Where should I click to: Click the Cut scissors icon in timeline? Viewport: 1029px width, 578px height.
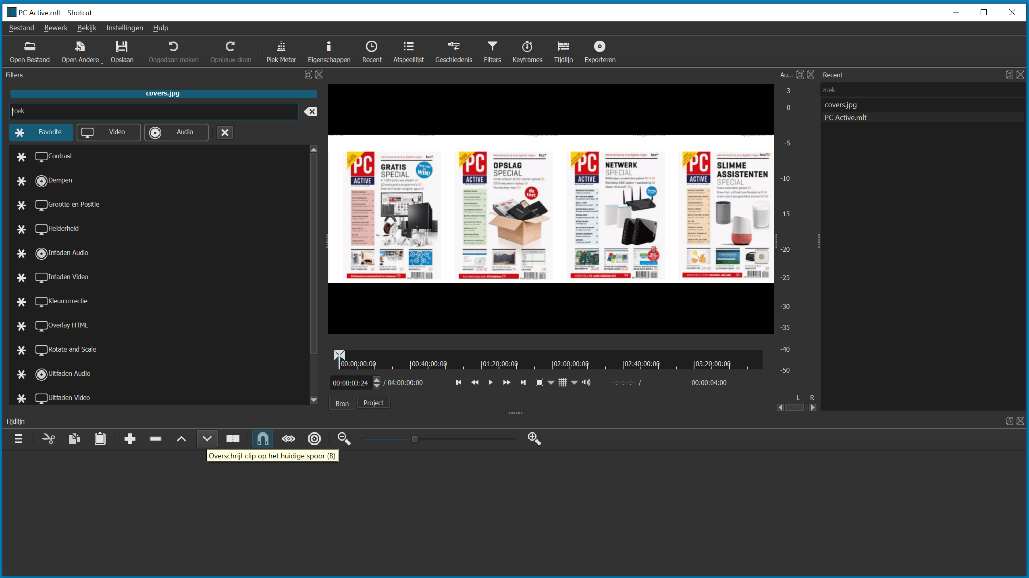[x=48, y=439]
